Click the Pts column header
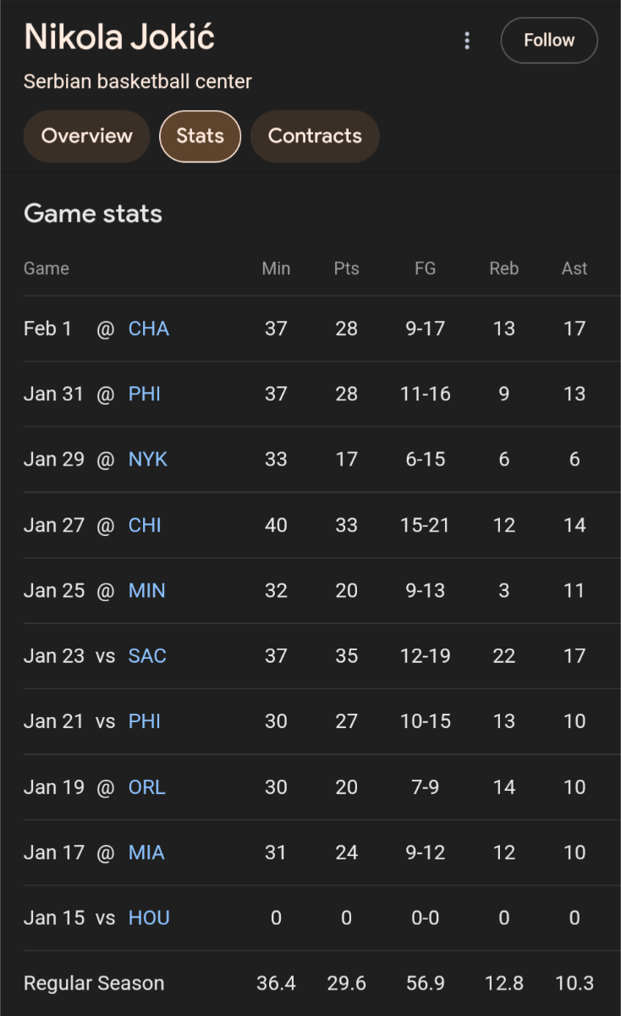Screen dimensions: 621x1016 [346, 268]
